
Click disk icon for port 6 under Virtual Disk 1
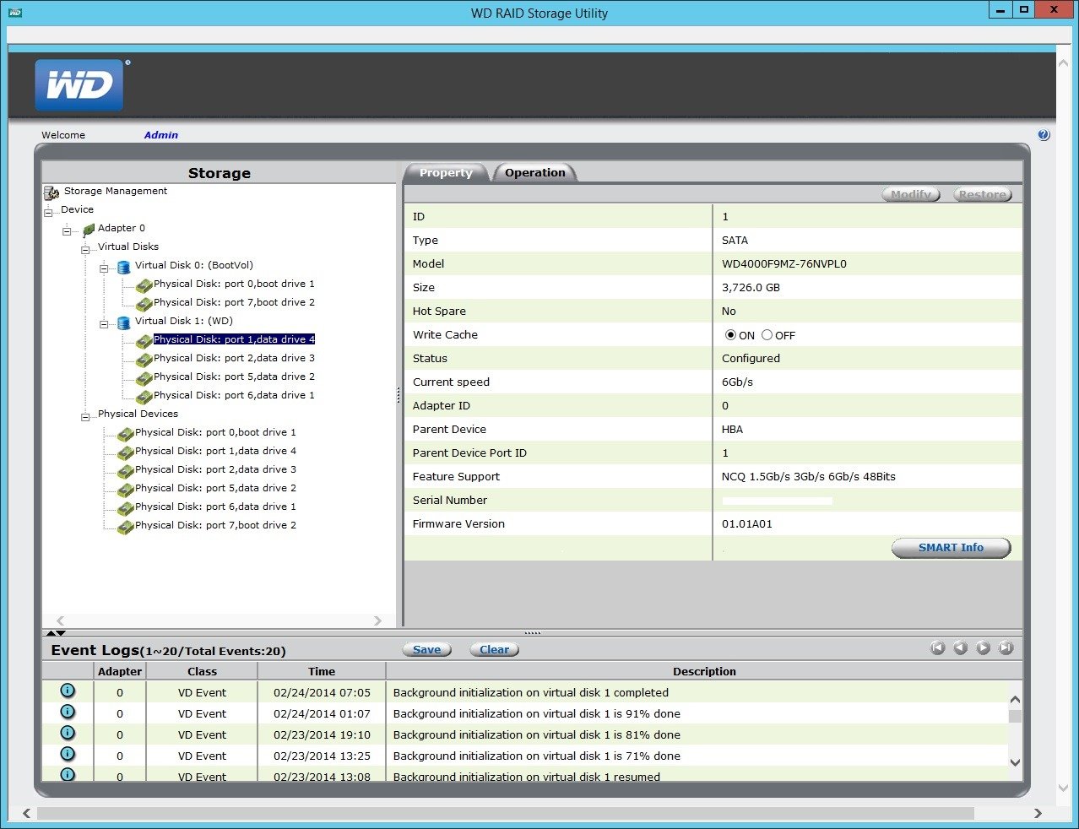coord(144,397)
